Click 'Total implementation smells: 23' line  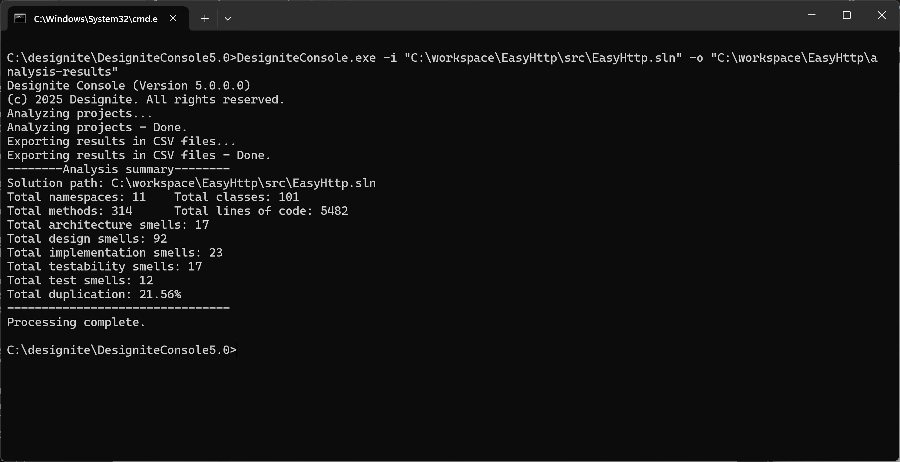(114, 253)
